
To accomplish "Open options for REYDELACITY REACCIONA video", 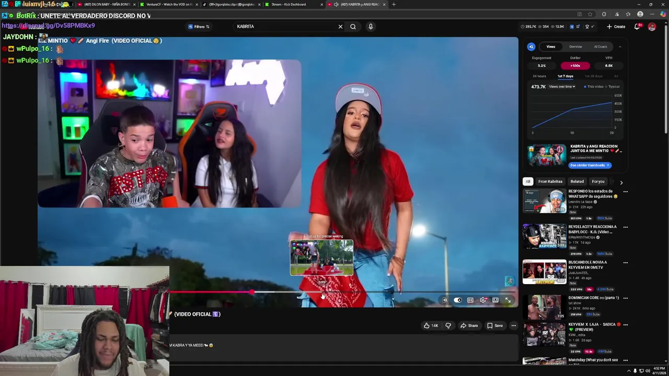I will 625,227.
